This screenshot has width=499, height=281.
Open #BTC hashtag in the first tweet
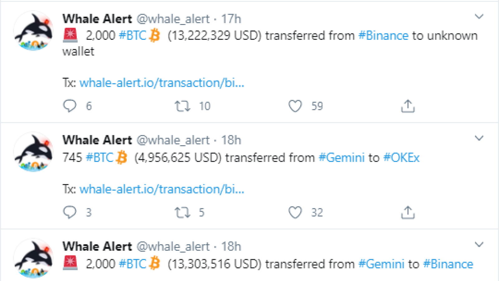click(133, 36)
